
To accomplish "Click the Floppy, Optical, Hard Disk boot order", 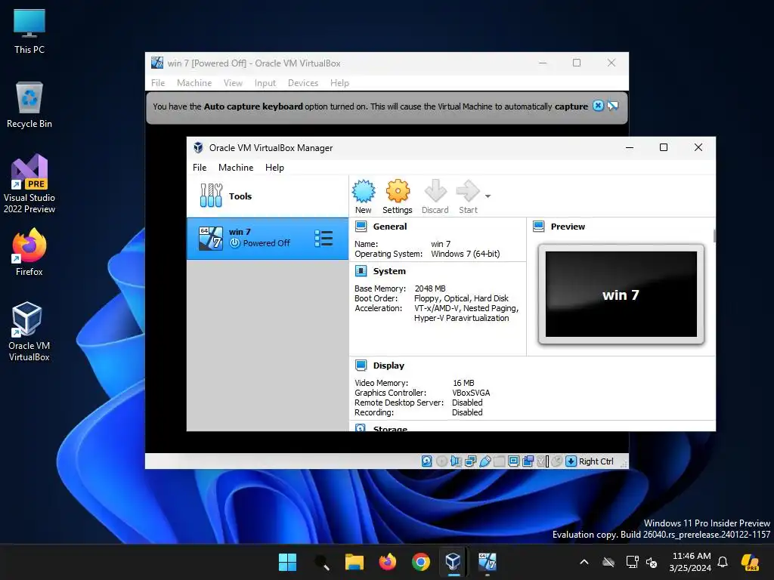I will [462, 298].
